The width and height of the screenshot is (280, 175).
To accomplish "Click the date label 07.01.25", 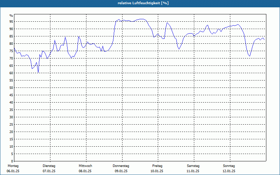I will pos(49,171).
